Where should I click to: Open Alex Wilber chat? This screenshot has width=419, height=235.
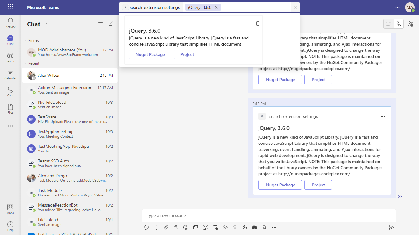point(70,75)
